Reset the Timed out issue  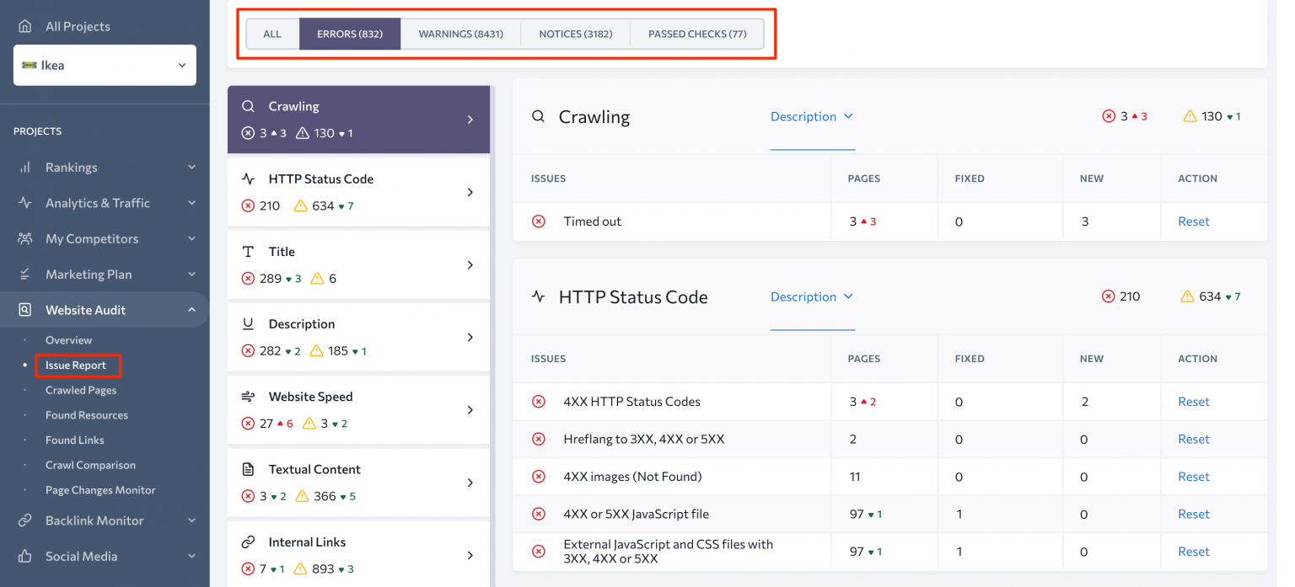pyautogui.click(x=1193, y=221)
